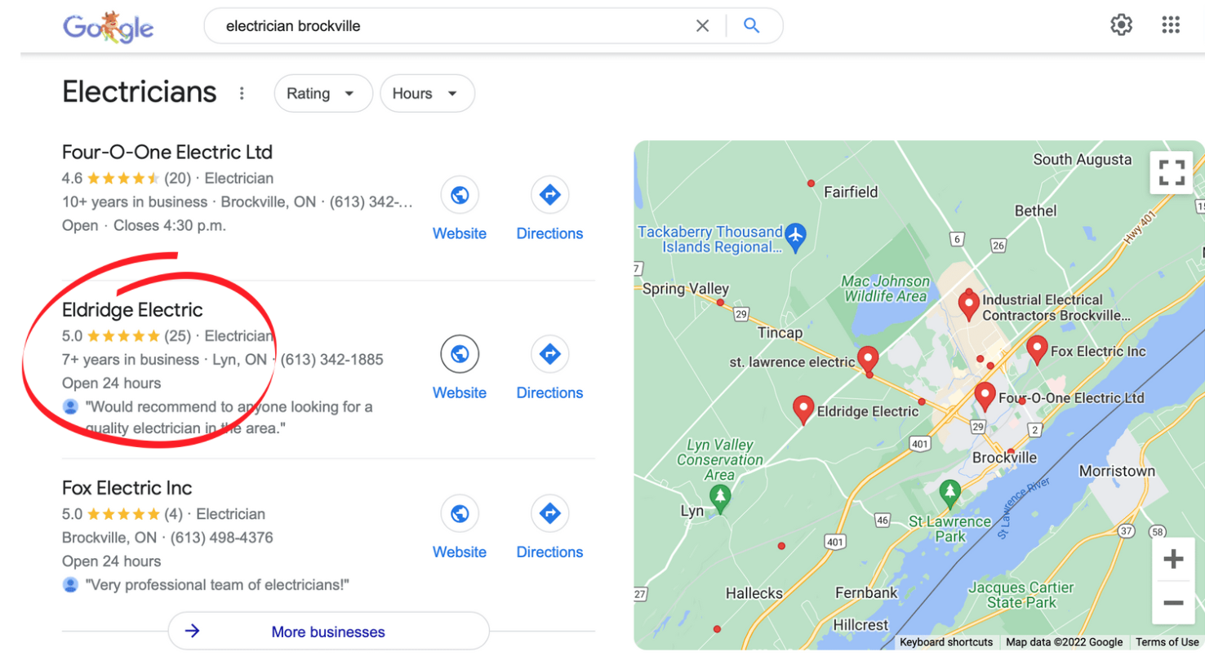Open the Eldridge Electric listing title

coord(132,310)
